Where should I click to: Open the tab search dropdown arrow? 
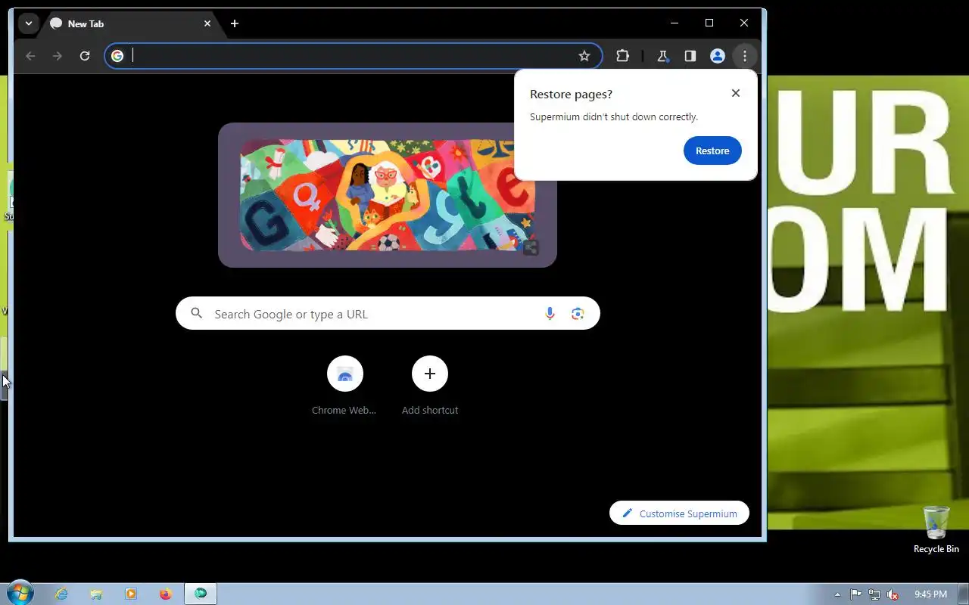coord(28,23)
